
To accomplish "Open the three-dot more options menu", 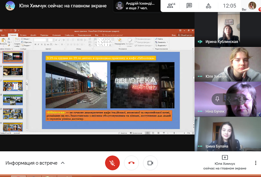I will tap(255, 163).
